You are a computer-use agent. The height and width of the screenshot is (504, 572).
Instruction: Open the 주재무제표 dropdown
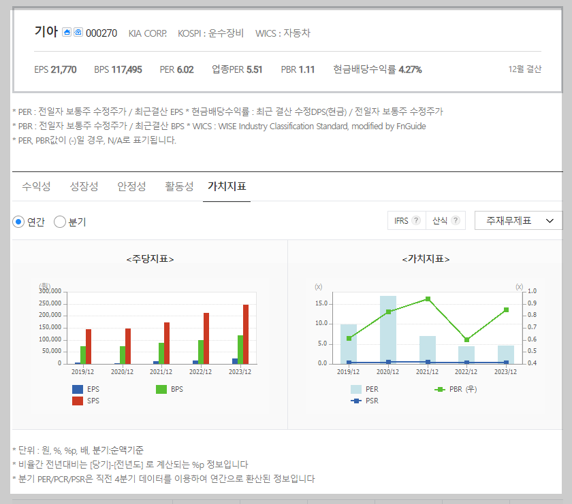coord(518,220)
